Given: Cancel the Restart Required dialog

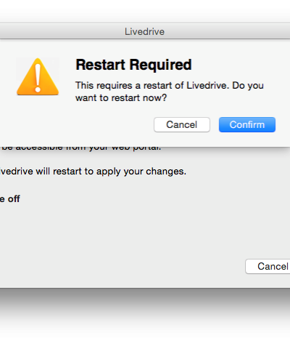Looking at the screenshot, I should (x=182, y=125).
